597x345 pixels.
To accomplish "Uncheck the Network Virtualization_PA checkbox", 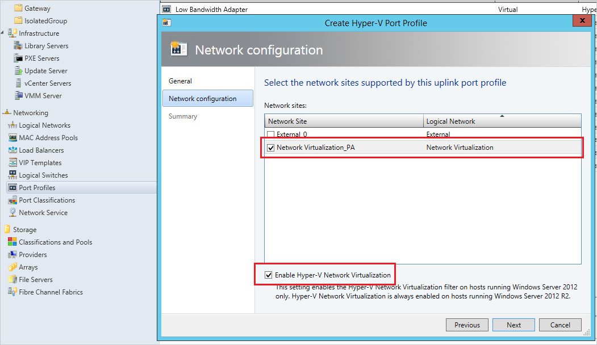I will pos(270,148).
